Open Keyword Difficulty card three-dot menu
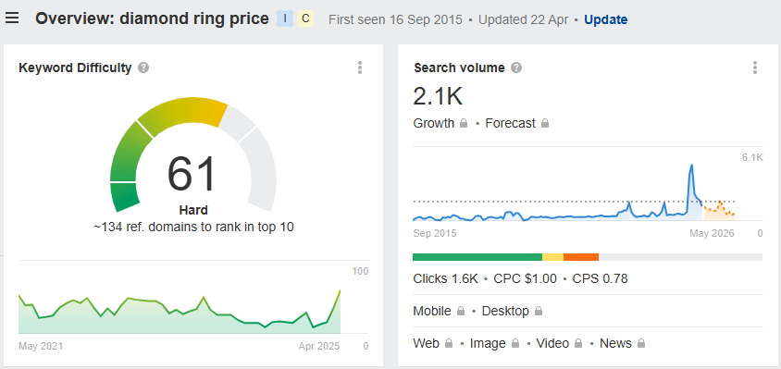 tap(360, 68)
